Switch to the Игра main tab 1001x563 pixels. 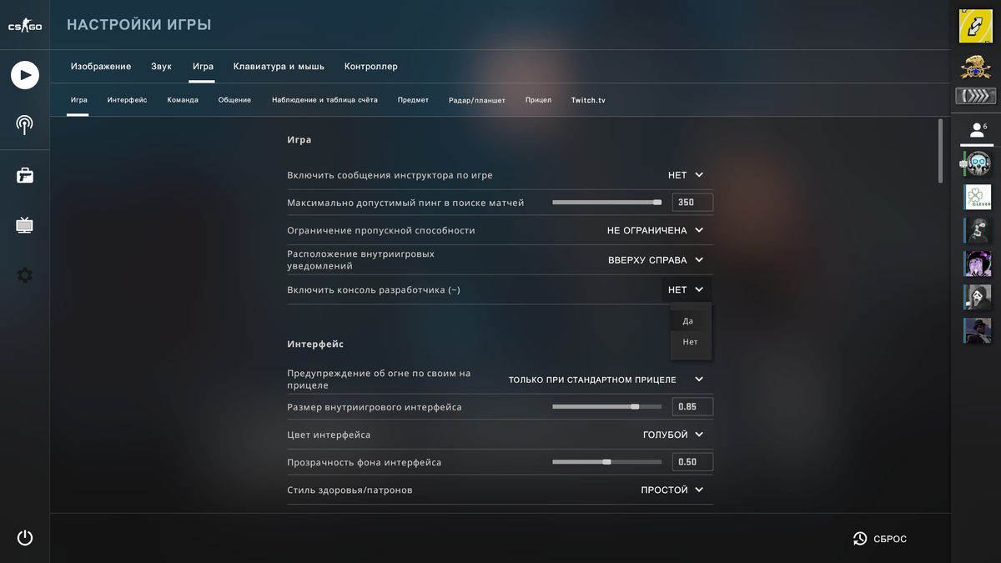[x=203, y=67]
